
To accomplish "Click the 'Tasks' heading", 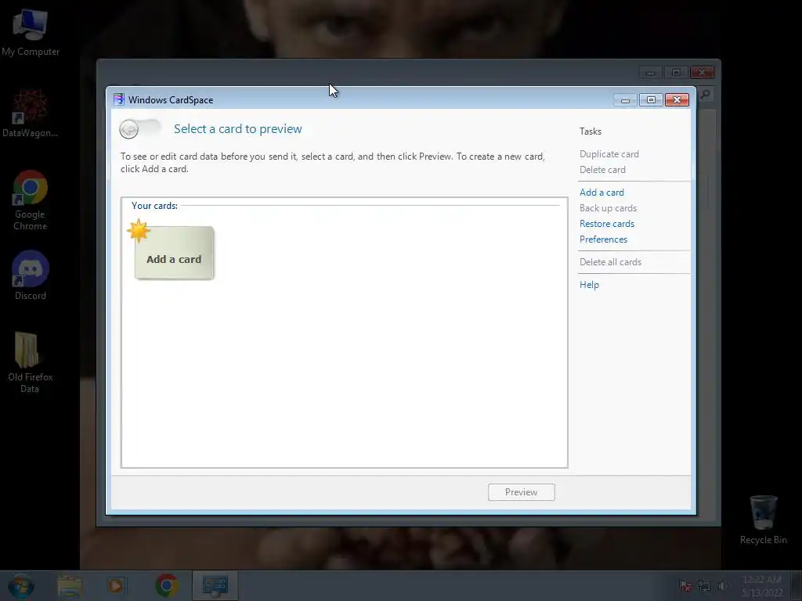I will (591, 131).
